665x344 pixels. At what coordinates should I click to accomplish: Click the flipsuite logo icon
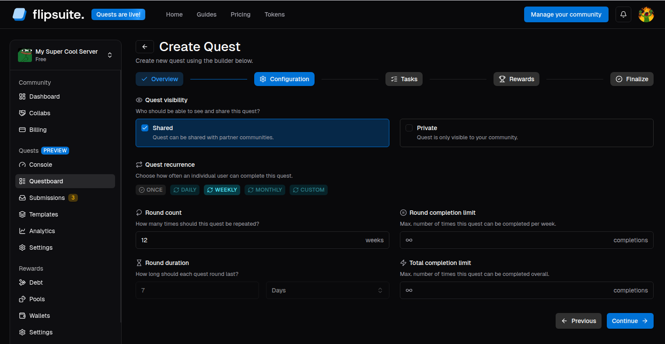pos(20,14)
